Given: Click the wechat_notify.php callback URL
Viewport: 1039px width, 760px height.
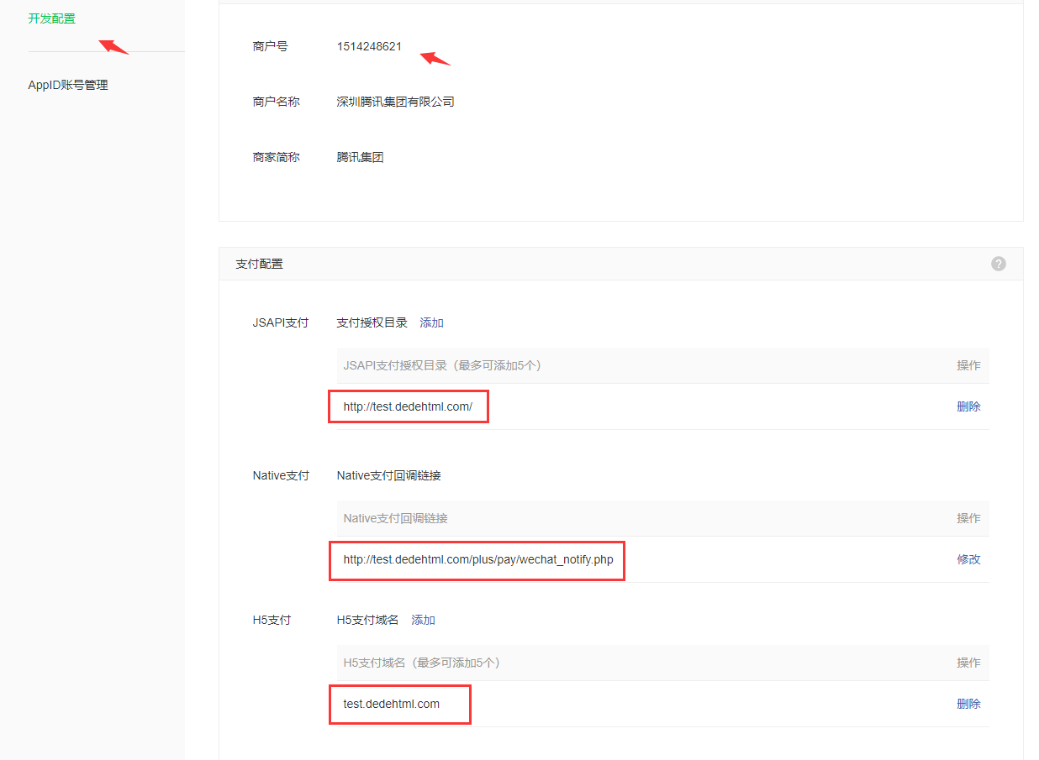Looking at the screenshot, I should click(477, 559).
